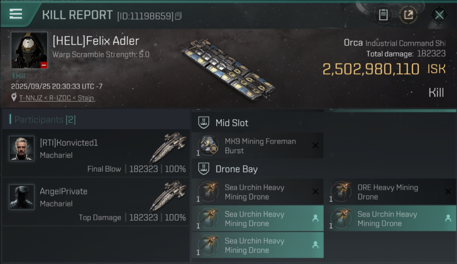Viewport: 457px width, 264px height.
Task: Click the clipboard report icon
Action: (383, 15)
